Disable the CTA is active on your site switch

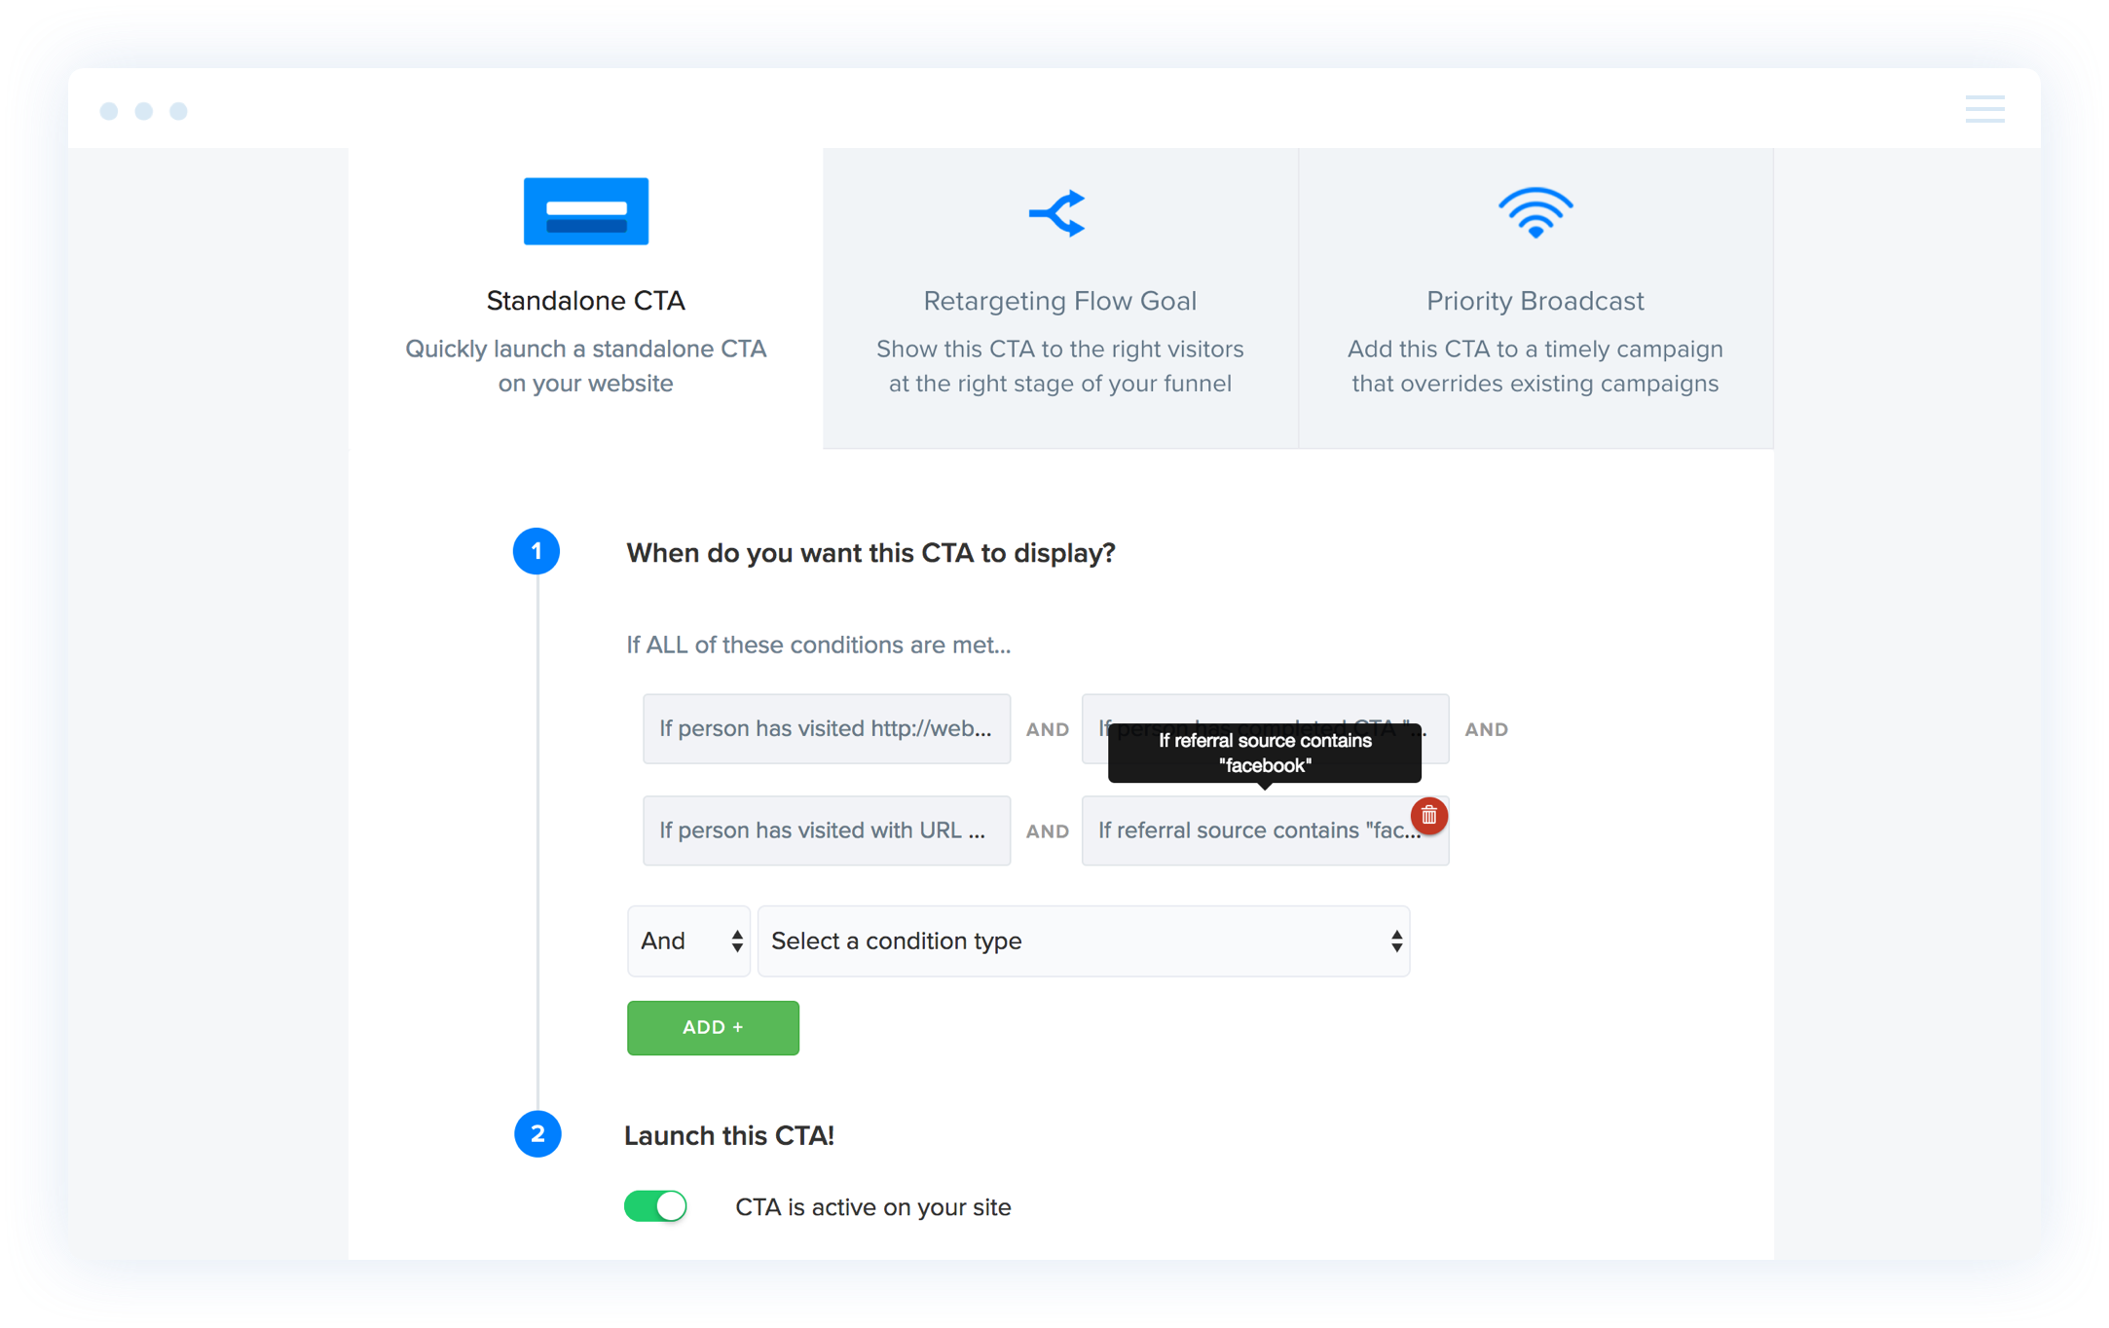pyautogui.click(x=655, y=1205)
